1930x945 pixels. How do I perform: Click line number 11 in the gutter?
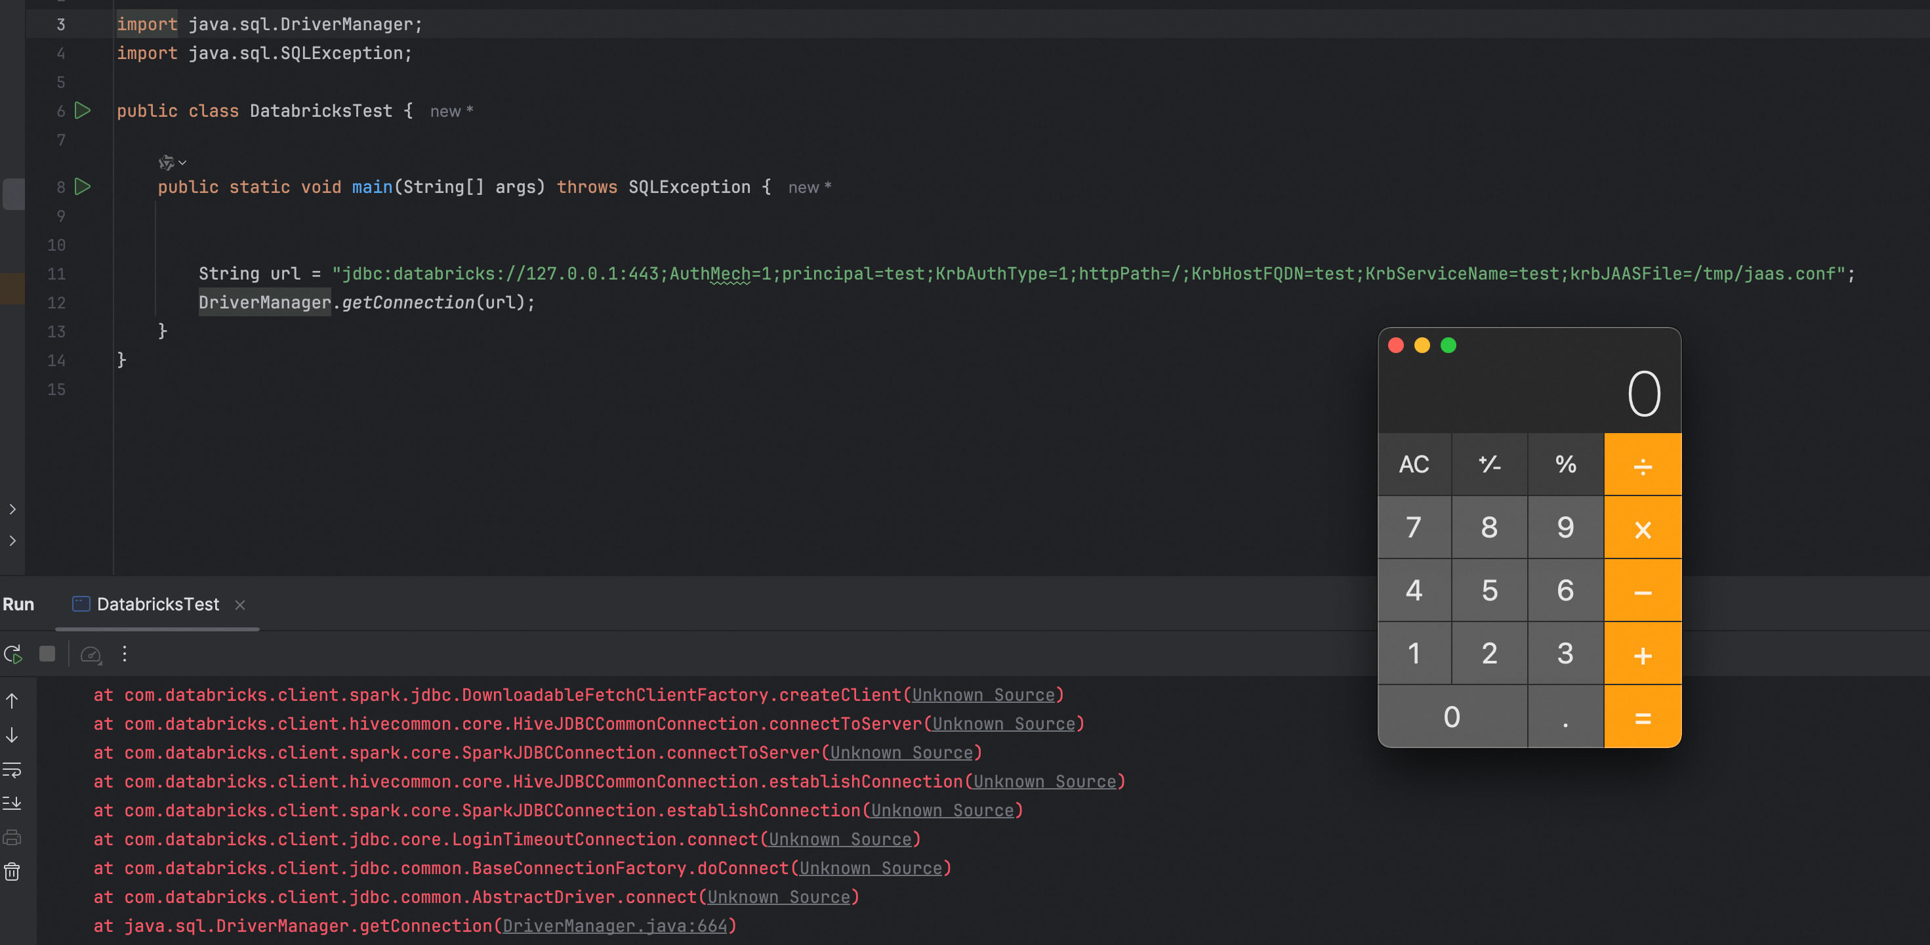point(56,274)
